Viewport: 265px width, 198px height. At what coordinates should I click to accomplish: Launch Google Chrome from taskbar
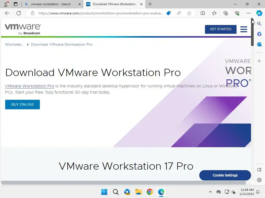(x=150, y=192)
